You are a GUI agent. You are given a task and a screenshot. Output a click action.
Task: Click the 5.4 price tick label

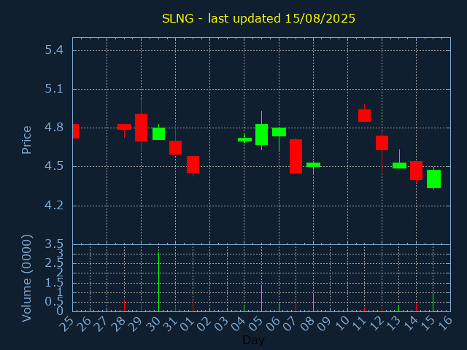[x=54, y=50]
